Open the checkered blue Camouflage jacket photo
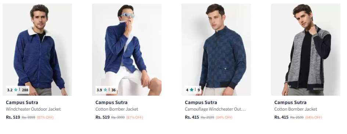Screen dimensions: 347x134 (x=216, y=50)
